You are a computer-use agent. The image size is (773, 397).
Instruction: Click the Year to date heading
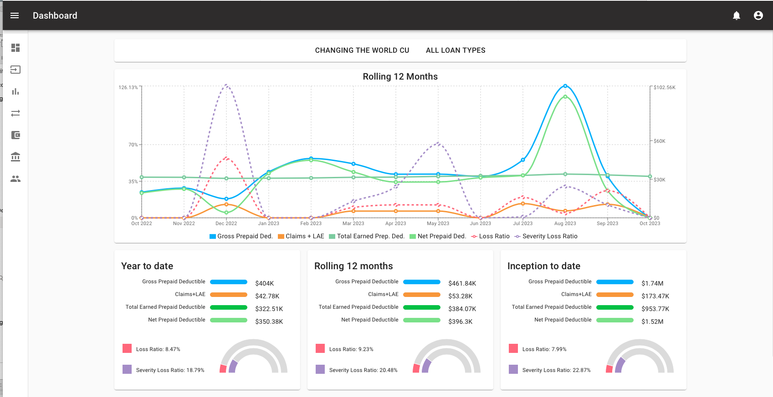click(147, 266)
